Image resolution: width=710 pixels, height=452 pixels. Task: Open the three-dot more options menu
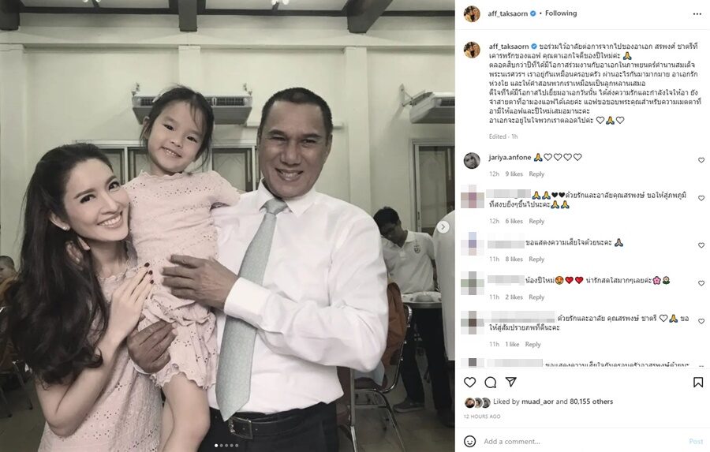697,14
